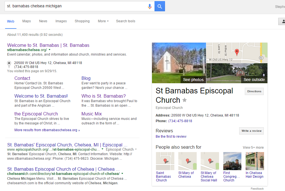Click the phone number (734) 475-8818 link

coord(180,121)
